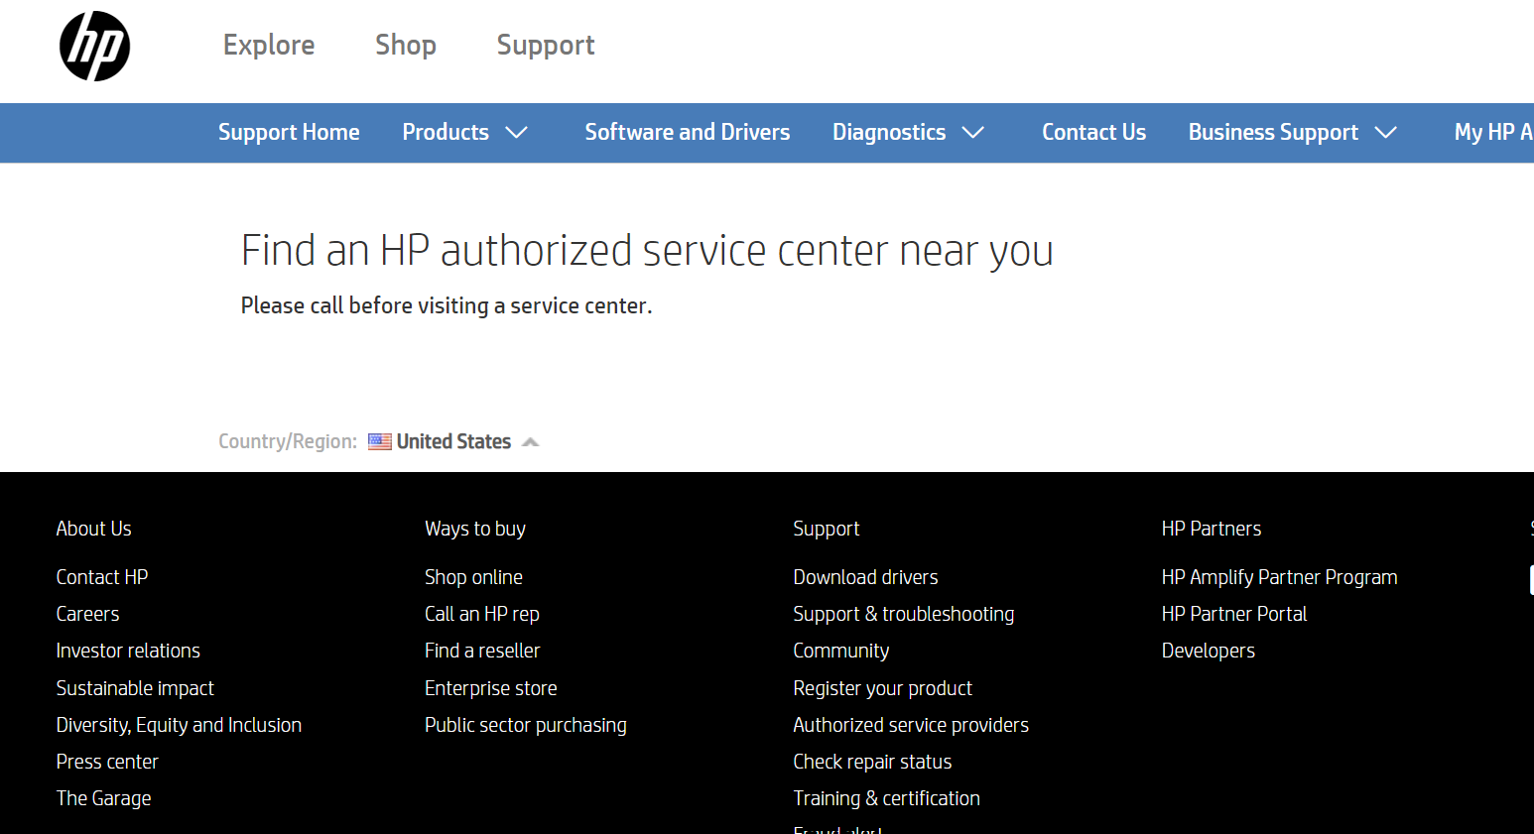Screen dimensions: 1534x834
Task: Collapse the Country/Region selector
Action: pos(531,440)
